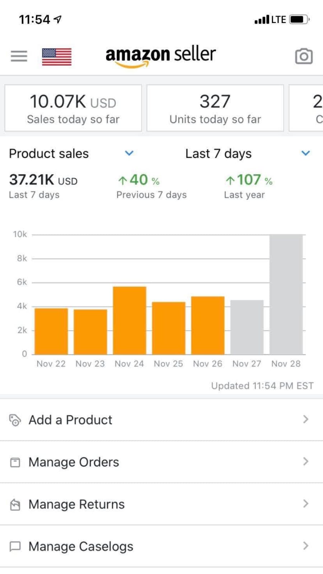Open the Last 7 days dropdown
Viewport: 323px width, 574px height.
[x=305, y=153]
